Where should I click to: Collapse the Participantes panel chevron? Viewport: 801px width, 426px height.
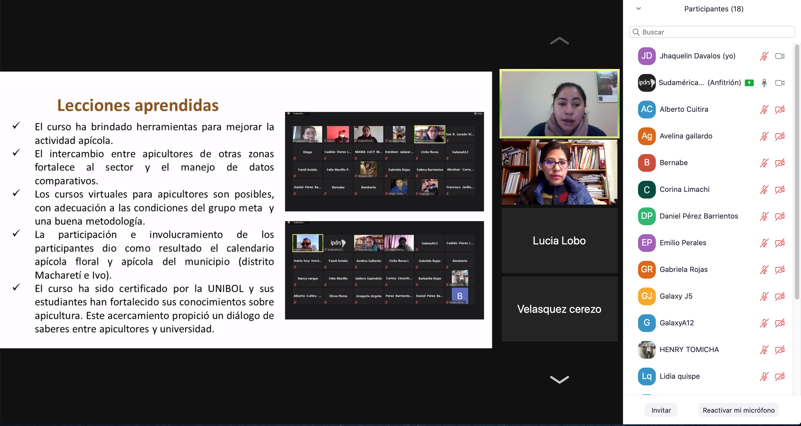[x=638, y=9]
